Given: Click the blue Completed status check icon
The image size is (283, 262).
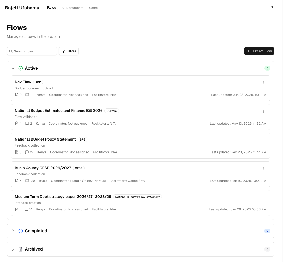Looking at the screenshot, I should (x=21, y=231).
